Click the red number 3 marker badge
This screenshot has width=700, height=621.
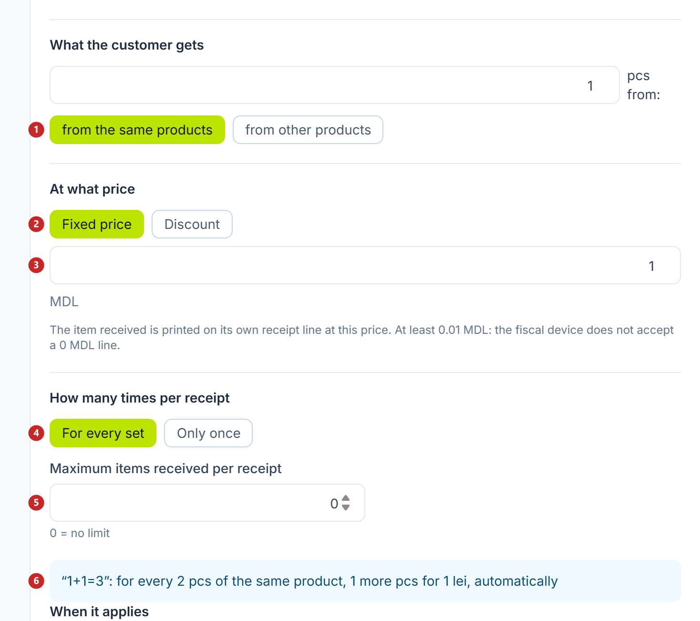(x=36, y=265)
